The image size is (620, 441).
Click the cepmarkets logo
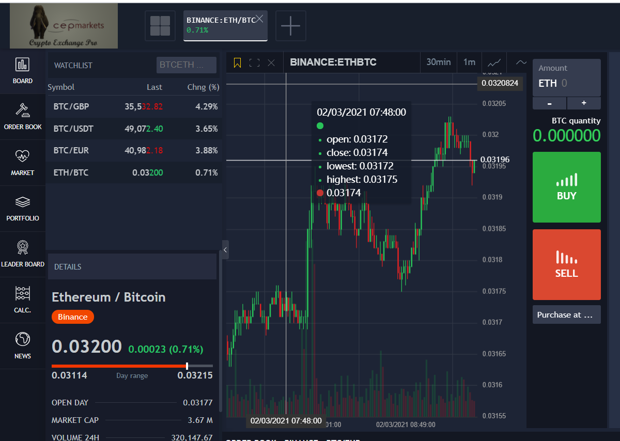(64, 26)
